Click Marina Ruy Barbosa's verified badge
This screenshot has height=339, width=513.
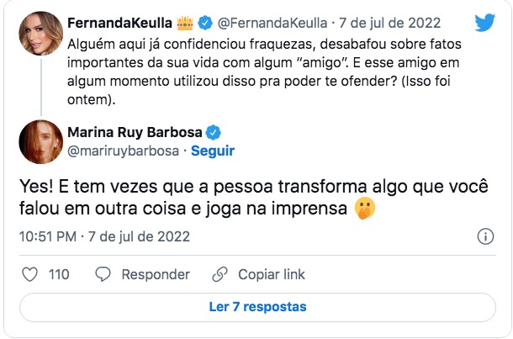tap(215, 132)
